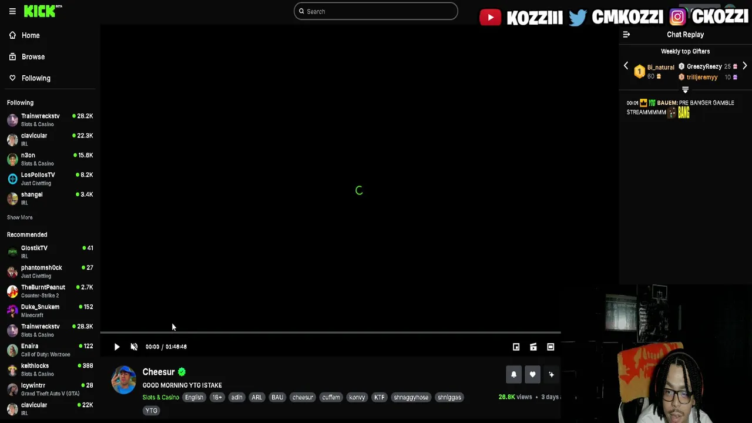Show previous weekly top gifters
This screenshot has width=752, height=423.
626,66
